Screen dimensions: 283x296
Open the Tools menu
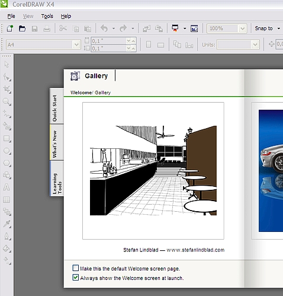(47, 16)
